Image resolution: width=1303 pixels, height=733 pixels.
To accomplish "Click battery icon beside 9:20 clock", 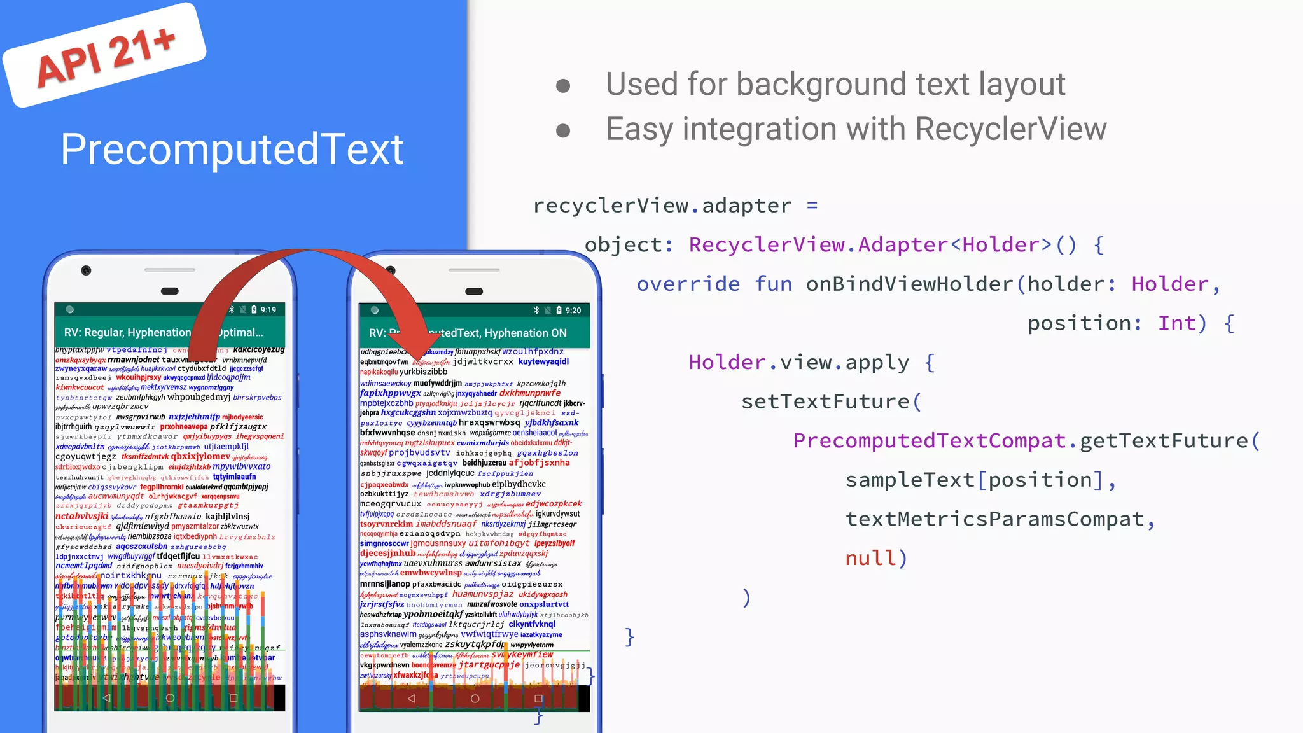I will 559,311.
